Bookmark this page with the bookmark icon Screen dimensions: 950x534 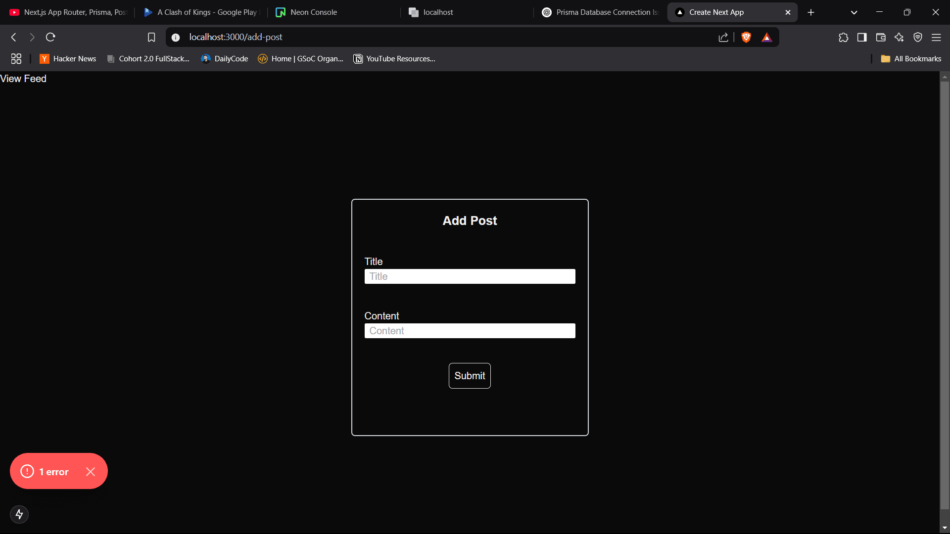pos(151,37)
